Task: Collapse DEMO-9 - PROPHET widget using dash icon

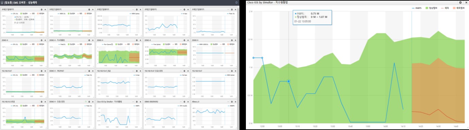Action: click(85, 71)
